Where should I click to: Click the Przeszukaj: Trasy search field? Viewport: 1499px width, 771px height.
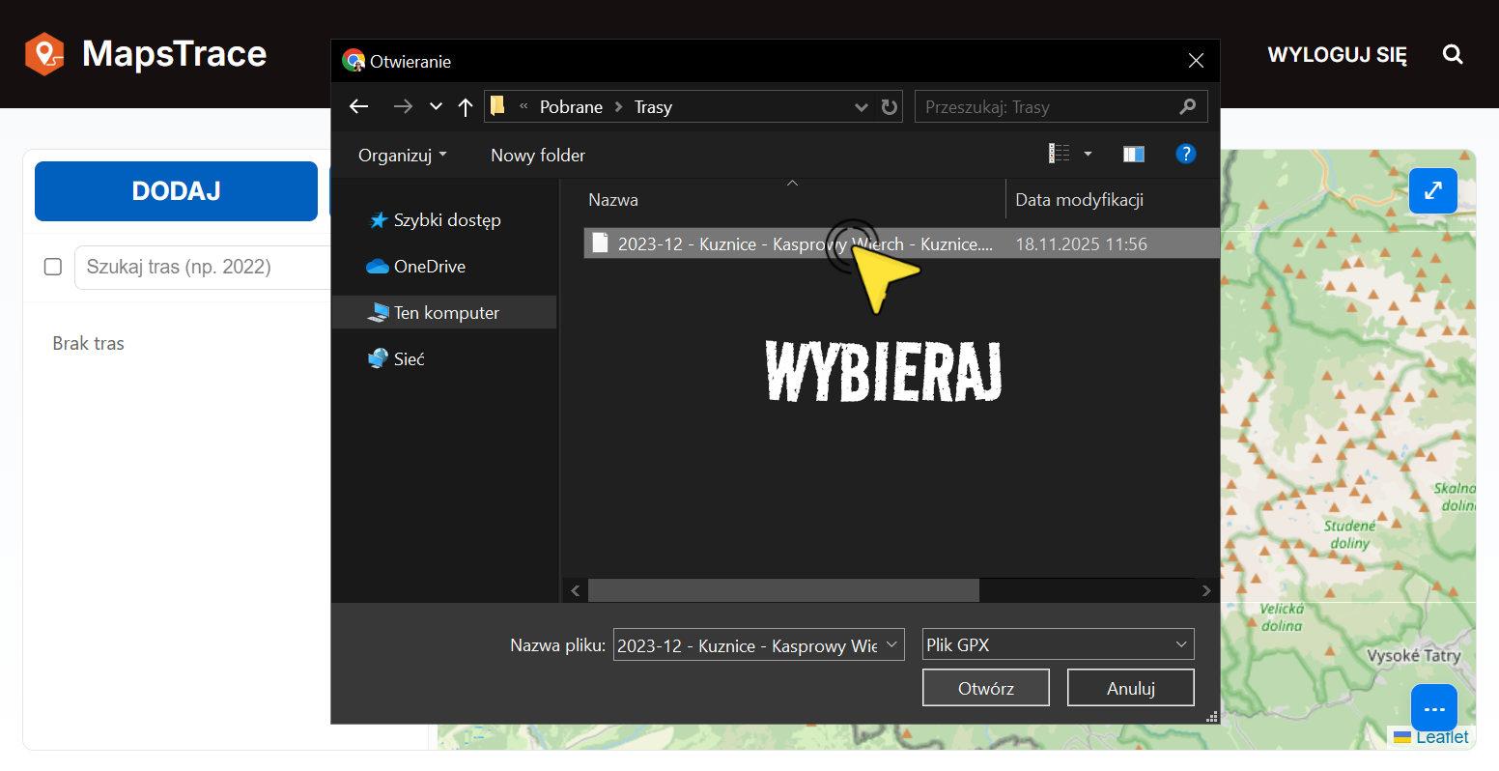1048,107
